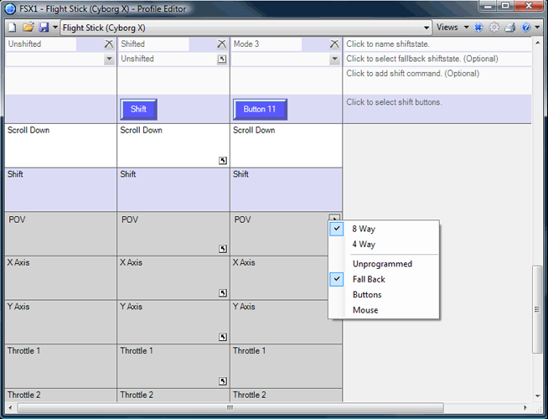The width and height of the screenshot is (548, 419).
Task: Click the horizontal scrollbar right arrow
Action: tap(525, 407)
